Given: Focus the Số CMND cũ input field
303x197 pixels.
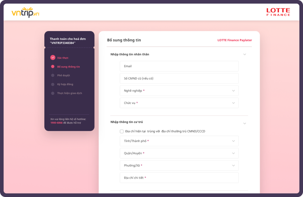Looking at the screenshot, I should 179,78.
